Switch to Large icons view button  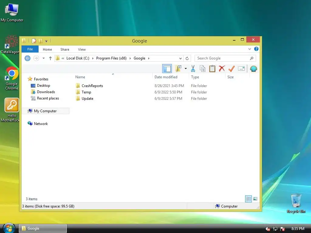pyautogui.click(x=255, y=199)
